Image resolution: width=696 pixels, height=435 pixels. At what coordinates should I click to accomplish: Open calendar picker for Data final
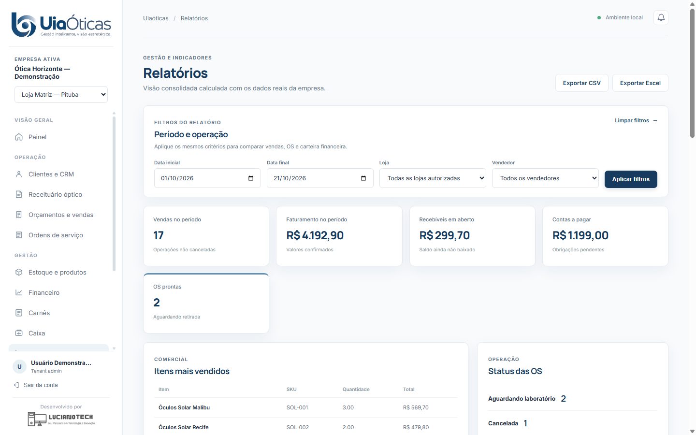coord(363,178)
